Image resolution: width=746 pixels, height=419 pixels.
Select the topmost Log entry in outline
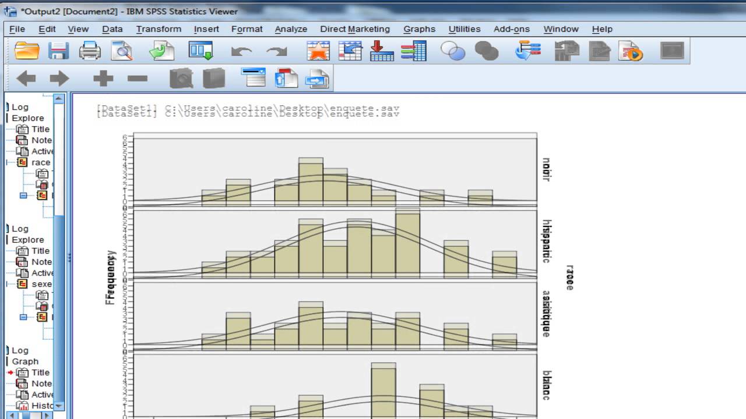click(19, 107)
